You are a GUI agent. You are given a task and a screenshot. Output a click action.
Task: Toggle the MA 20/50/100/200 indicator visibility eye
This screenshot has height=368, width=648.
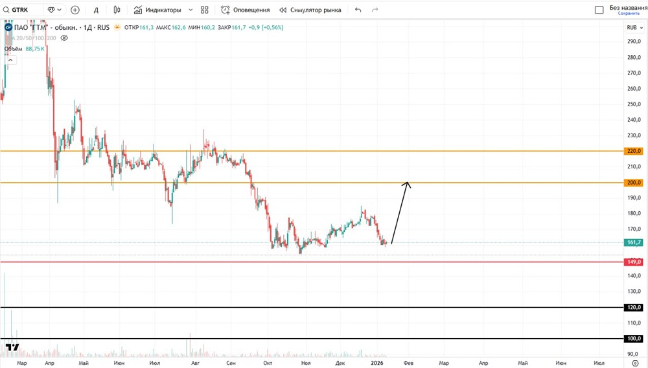[64, 38]
